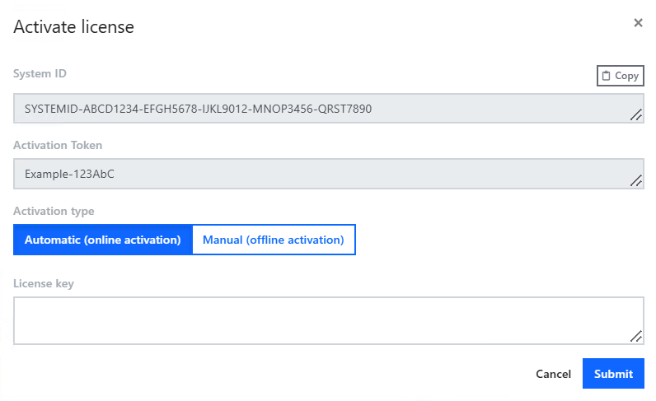Copy the System ID to clipboard
Screen dimensions: 656x401
pos(620,76)
